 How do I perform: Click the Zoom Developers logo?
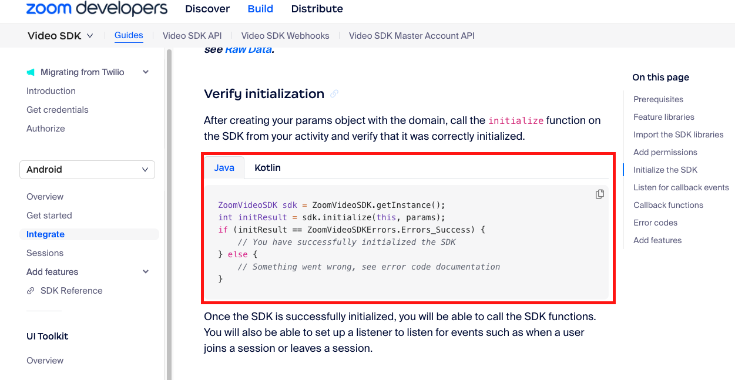pyautogui.click(x=97, y=9)
